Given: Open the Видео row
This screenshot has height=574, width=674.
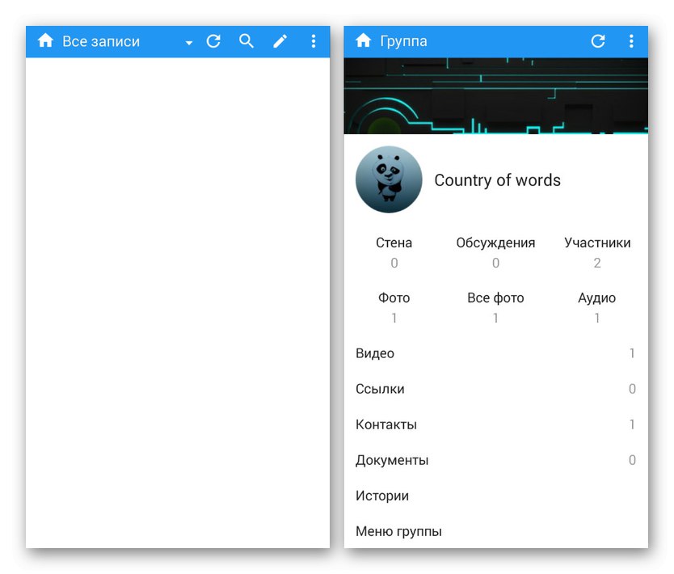Looking at the screenshot, I should pyautogui.click(x=495, y=353).
